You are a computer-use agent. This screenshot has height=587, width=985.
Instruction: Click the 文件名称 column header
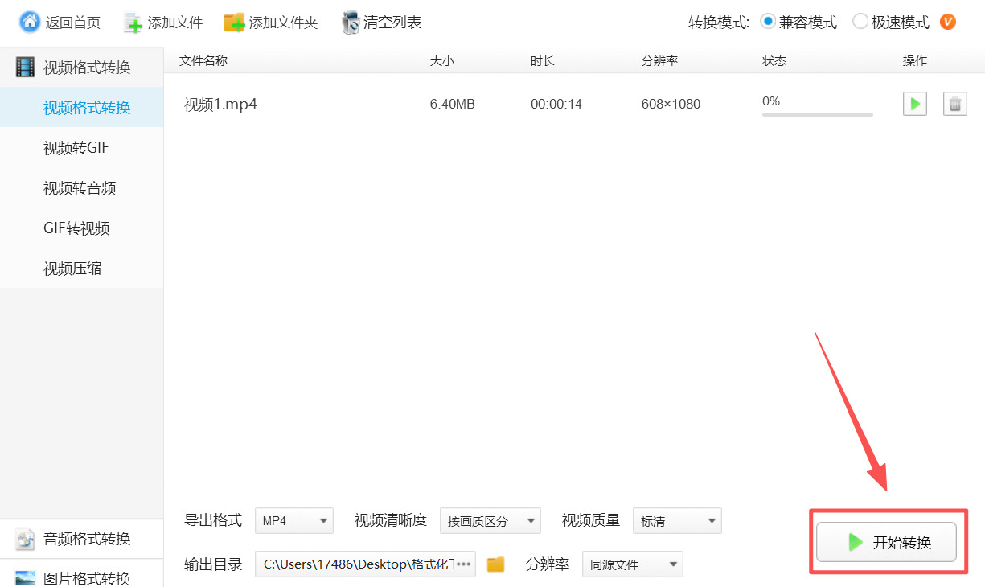203,60
